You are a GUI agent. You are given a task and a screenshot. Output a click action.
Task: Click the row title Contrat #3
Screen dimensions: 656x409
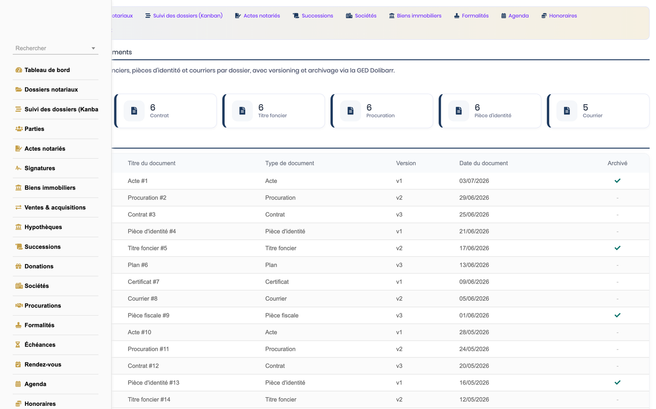(142, 215)
